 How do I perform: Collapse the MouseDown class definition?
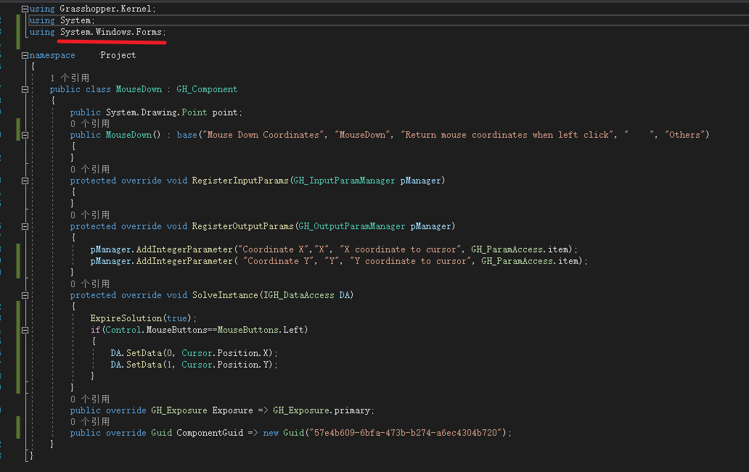click(x=25, y=89)
